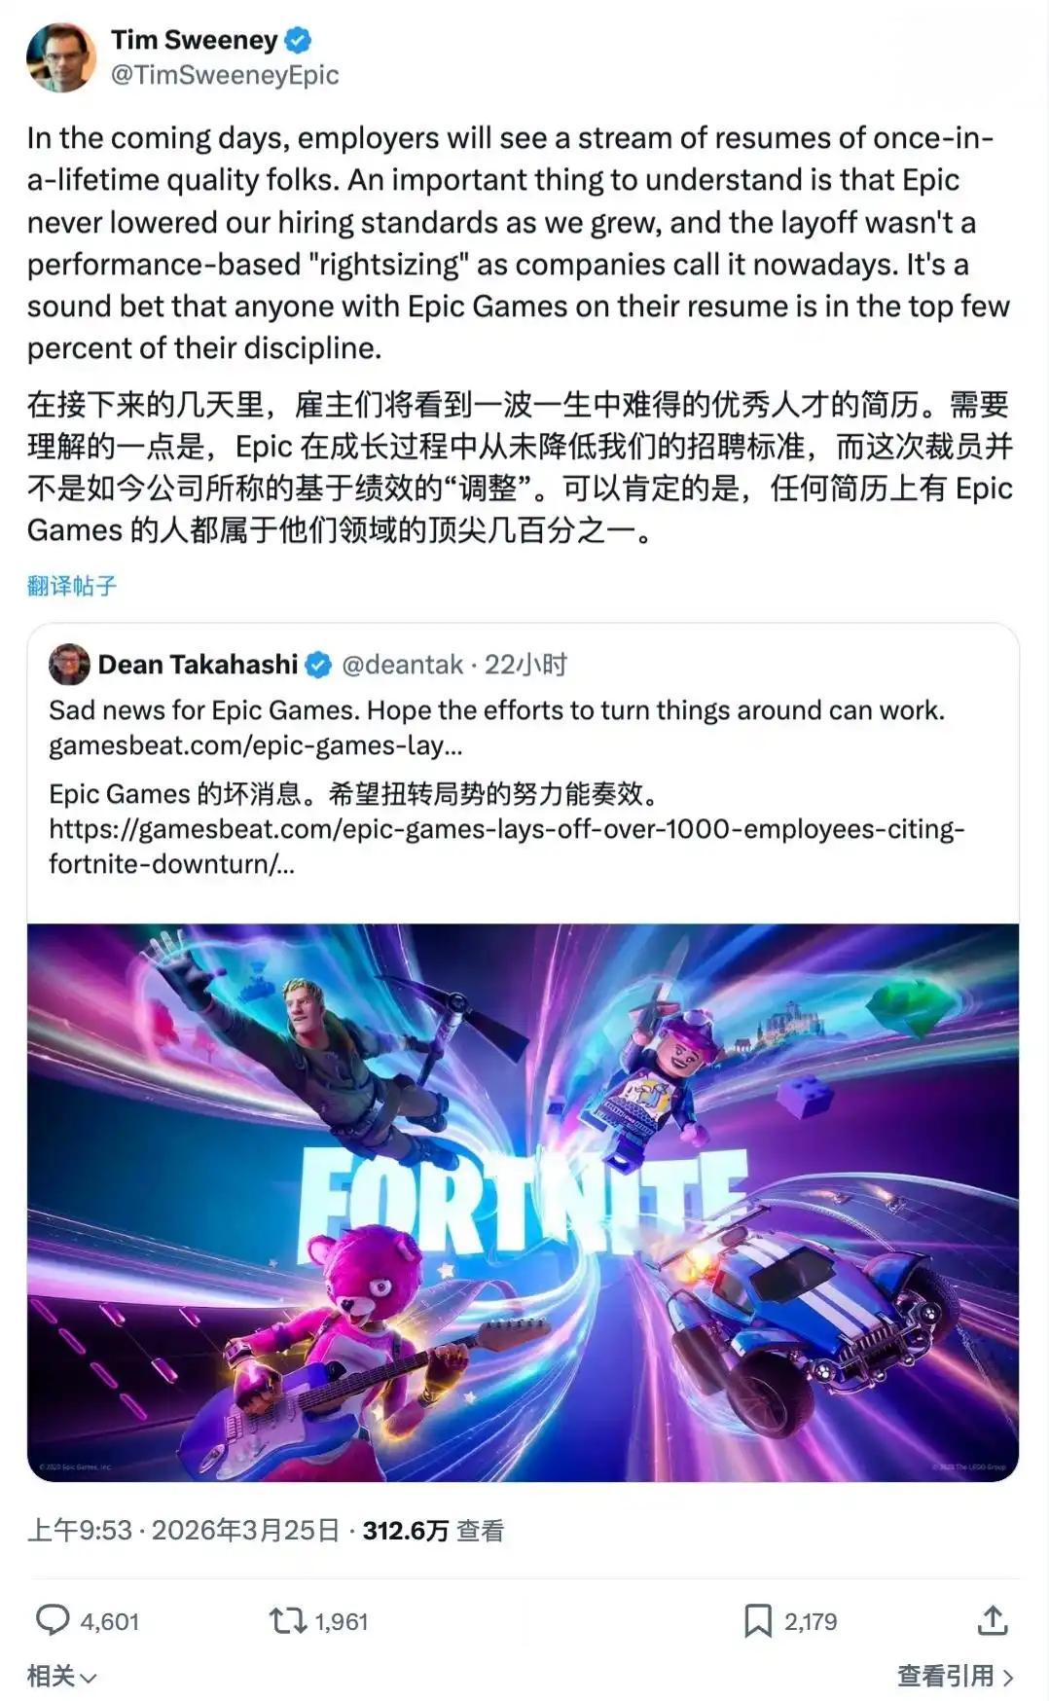1049x1701 pixels.
Task: Click 翻译帖子 translate link
Action: point(72,585)
